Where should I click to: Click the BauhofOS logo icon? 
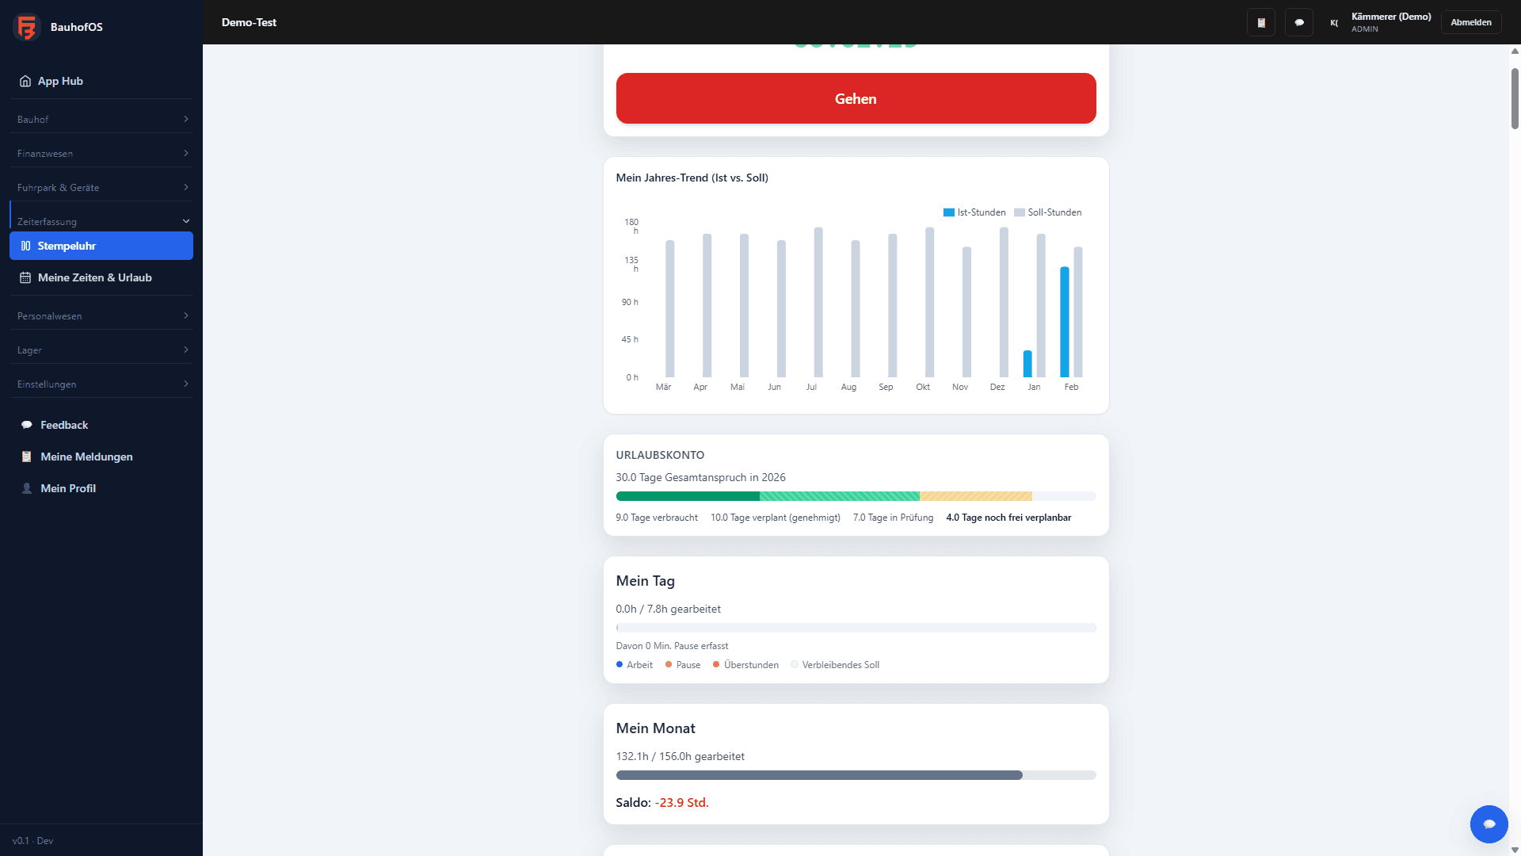click(x=26, y=27)
